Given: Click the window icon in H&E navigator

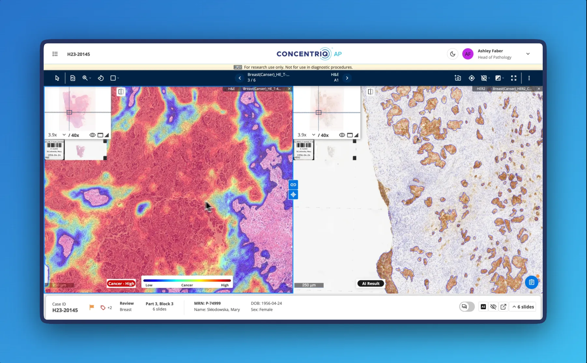Looking at the screenshot, I should tap(100, 135).
